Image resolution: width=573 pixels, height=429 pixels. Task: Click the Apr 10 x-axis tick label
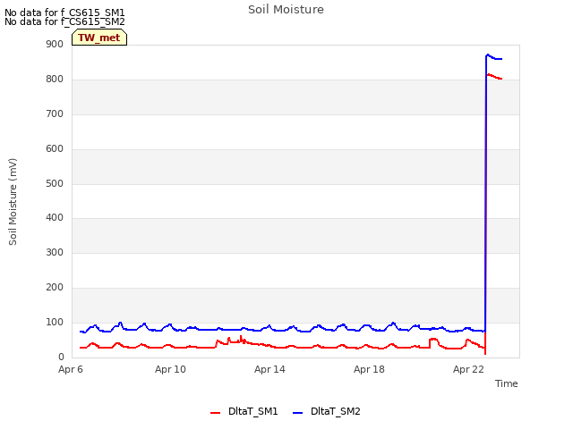(x=170, y=369)
